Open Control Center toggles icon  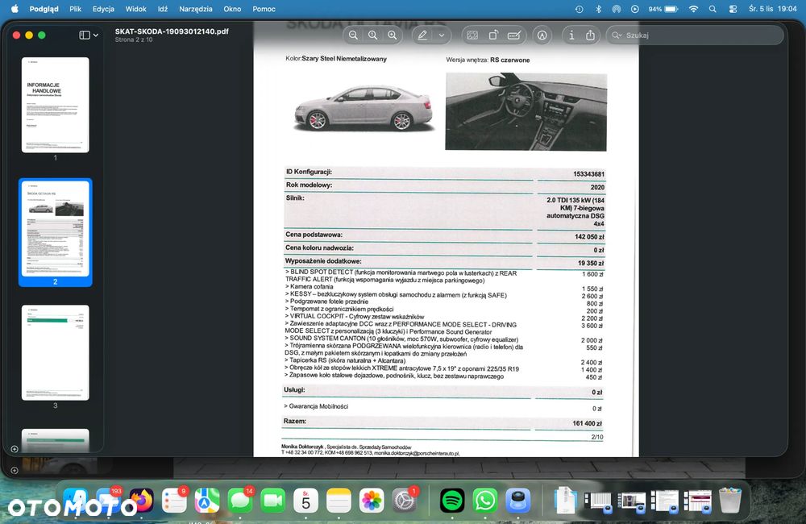(733, 9)
